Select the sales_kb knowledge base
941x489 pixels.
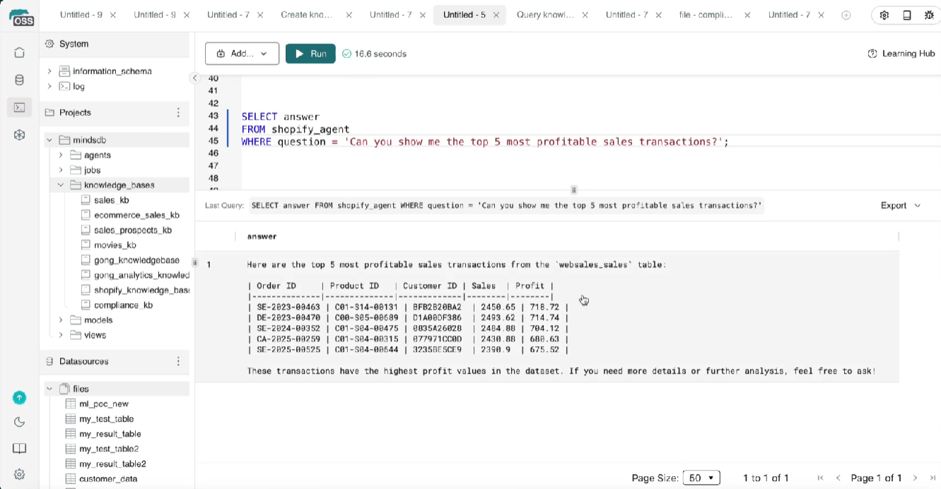(x=111, y=200)
